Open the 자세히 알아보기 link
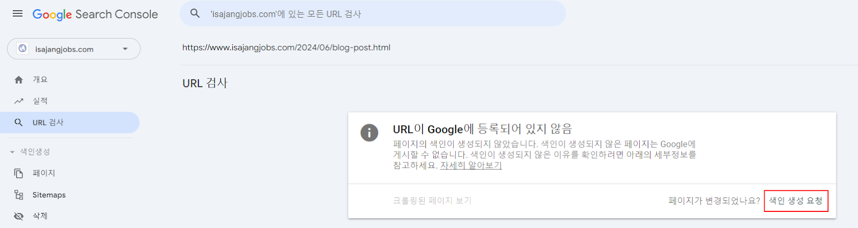The height and width of the screenshot is (228, 858). [x=471, y=165]
